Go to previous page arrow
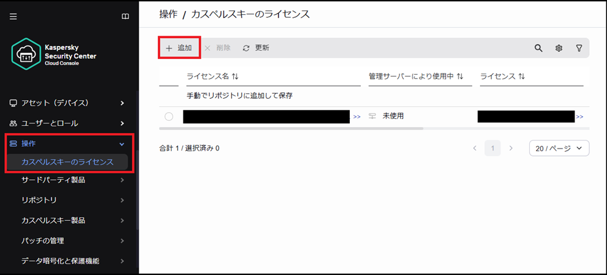607x275 pixels. tap(474, 148)
